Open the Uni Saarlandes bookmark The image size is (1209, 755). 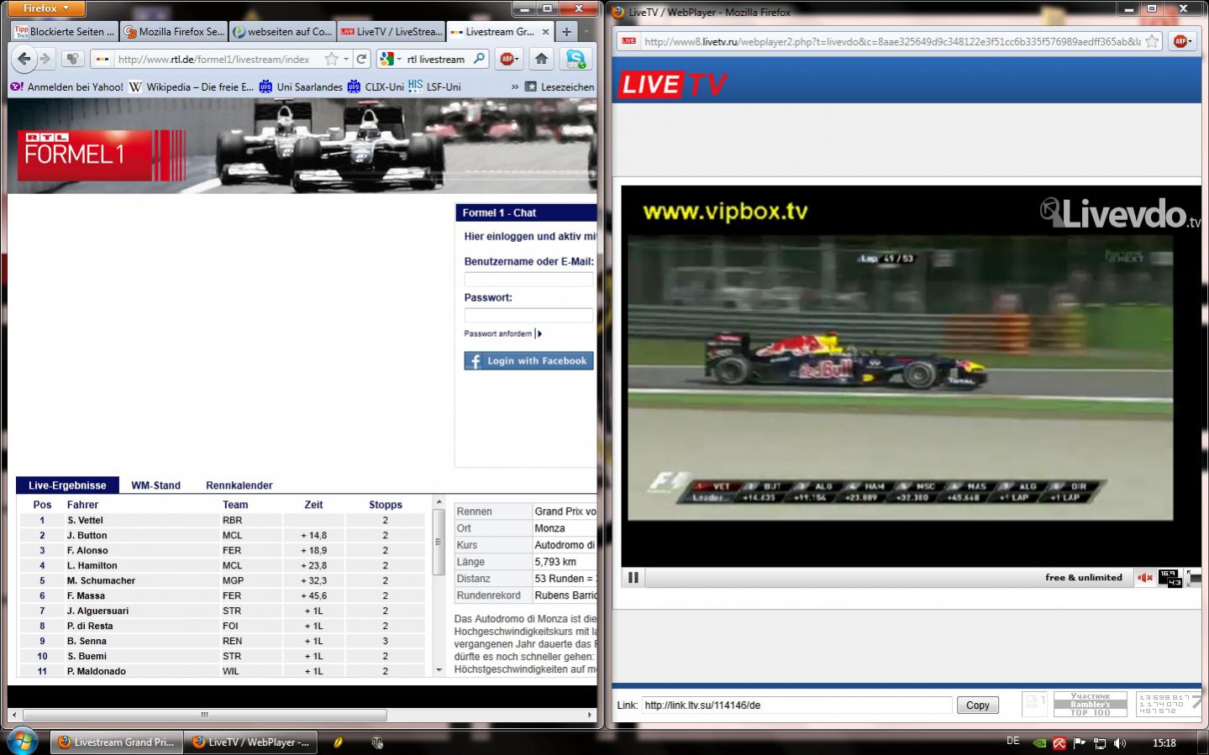coord(301,87)
